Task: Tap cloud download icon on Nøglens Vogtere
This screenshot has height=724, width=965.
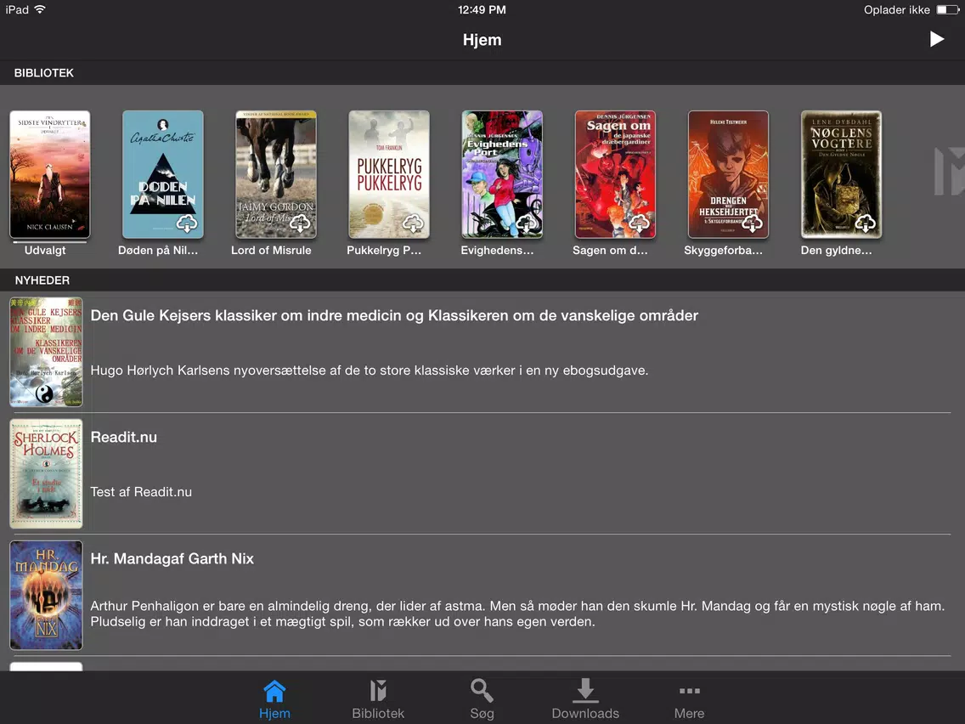Action: 866,223
